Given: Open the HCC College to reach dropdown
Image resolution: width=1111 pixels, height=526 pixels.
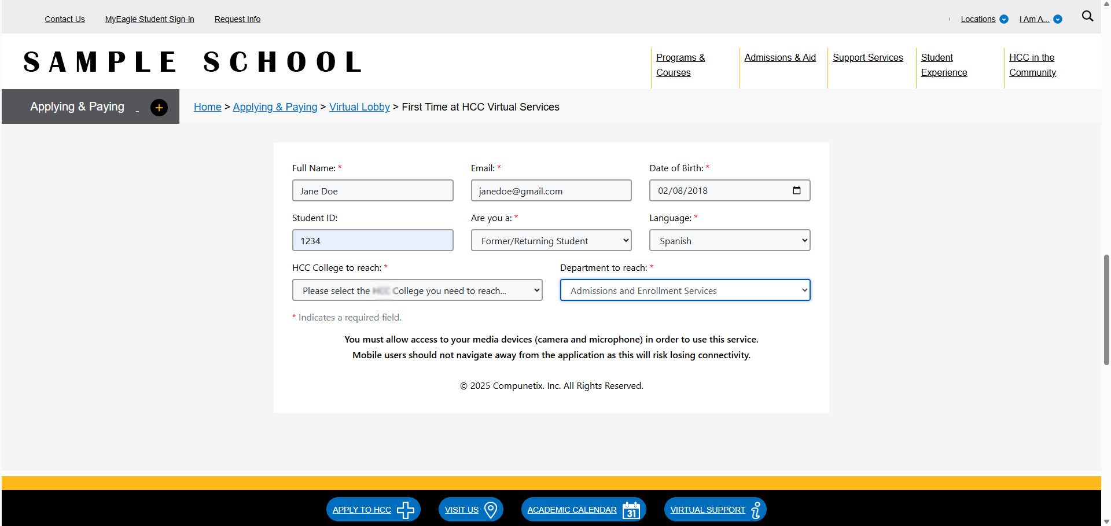Looking at the screenshot, I should coord(417,290).
